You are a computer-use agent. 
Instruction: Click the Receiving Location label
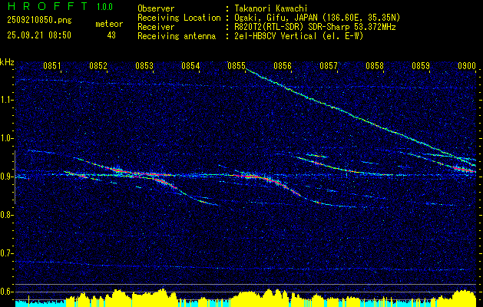tap(179, 18)
